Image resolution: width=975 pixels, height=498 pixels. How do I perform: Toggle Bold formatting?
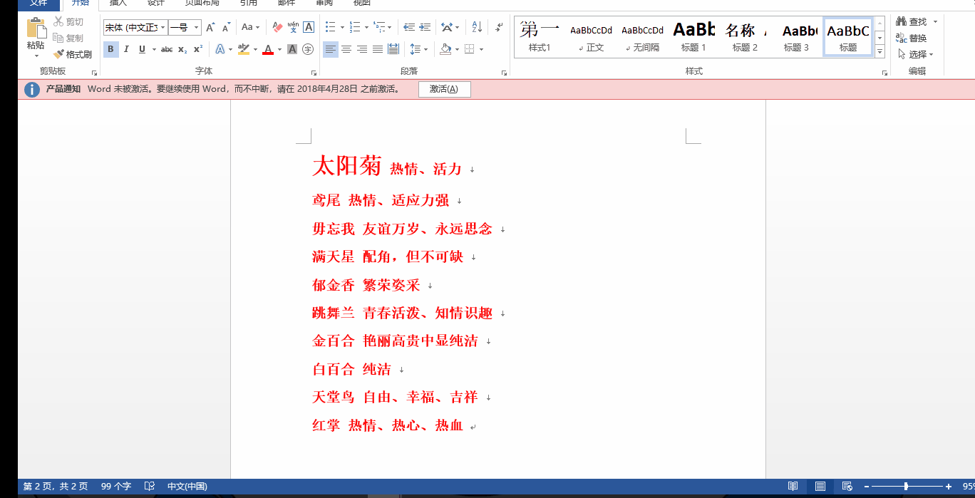click(110, 49)
